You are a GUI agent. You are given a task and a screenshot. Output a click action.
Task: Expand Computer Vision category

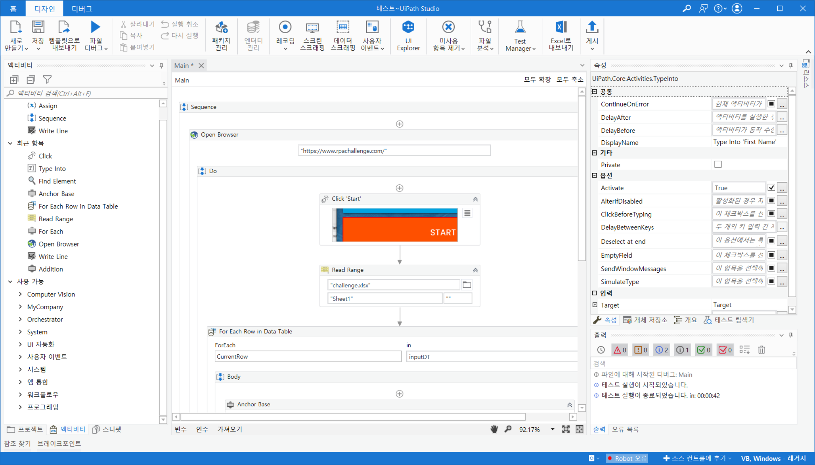tap(20, 294)
